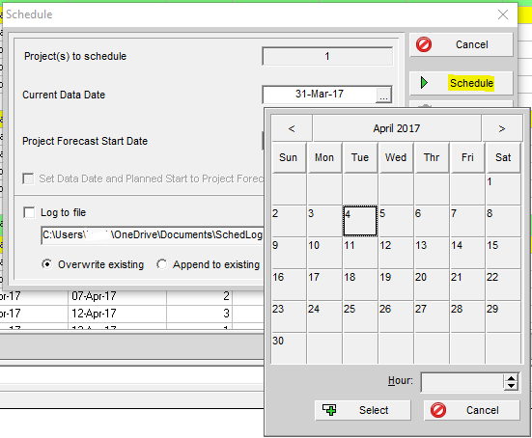The width and height of the screenshot is (532, 438).
Task: Select April 4 in the calendar
Action: tap(360, 221)
